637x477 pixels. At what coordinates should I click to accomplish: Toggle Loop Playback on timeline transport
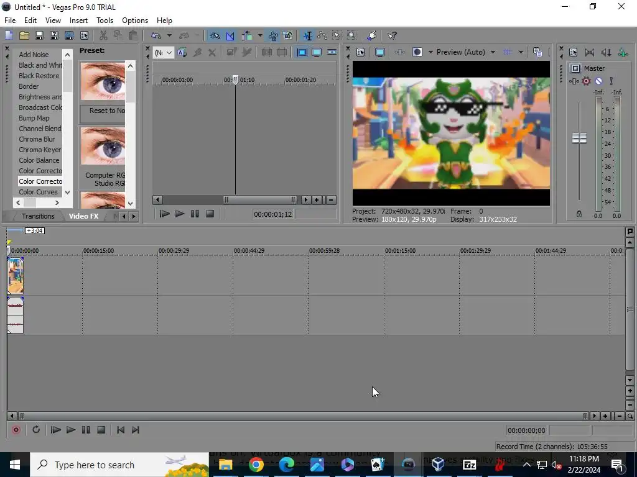(35, 430)
